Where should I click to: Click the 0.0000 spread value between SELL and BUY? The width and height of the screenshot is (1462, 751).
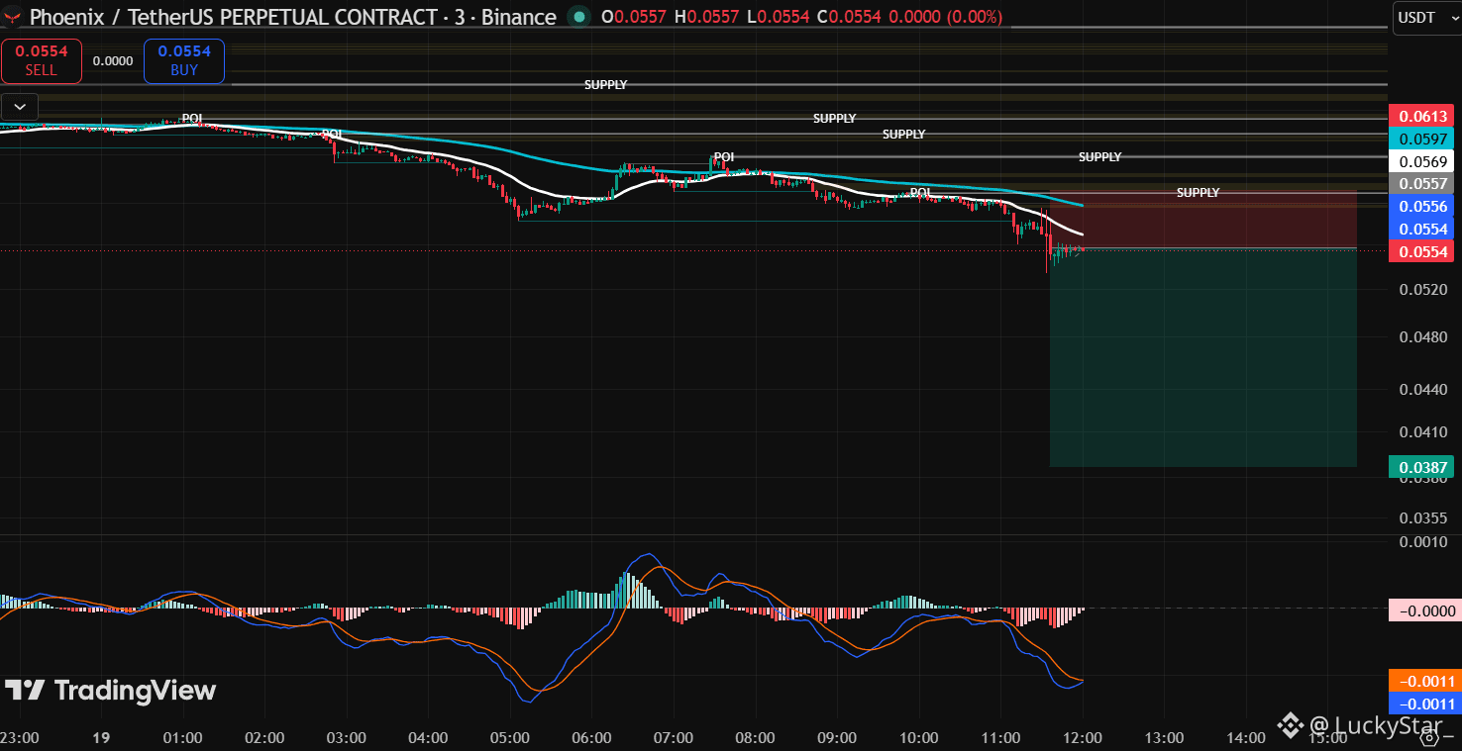(113, 60)
